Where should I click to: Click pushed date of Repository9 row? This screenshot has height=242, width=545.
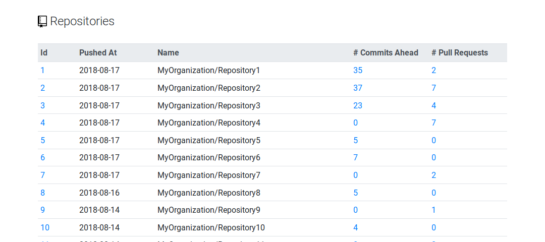coord(99,210)
